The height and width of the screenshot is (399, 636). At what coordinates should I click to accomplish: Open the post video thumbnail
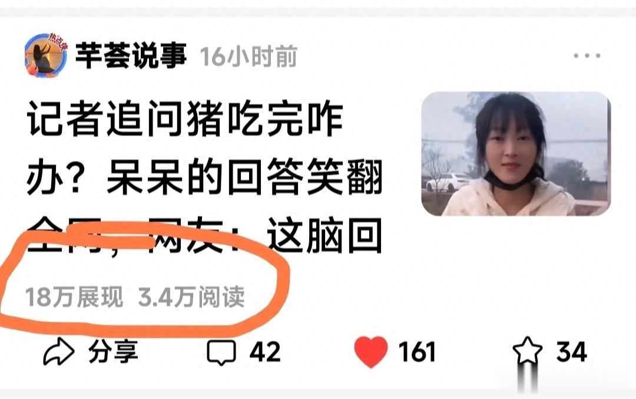[516, 153]
